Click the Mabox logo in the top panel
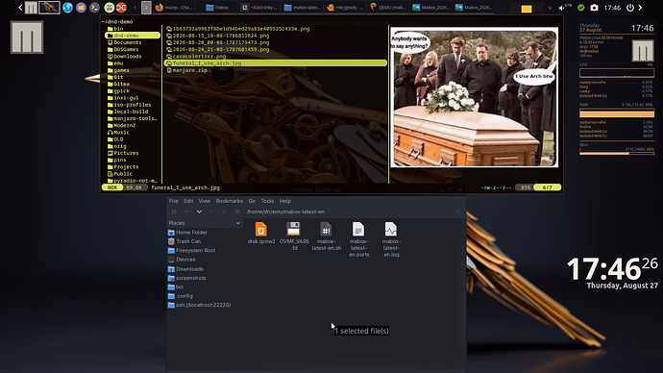Screen dimensions: 663x373 pyautogui.click(x=31, y=8)
